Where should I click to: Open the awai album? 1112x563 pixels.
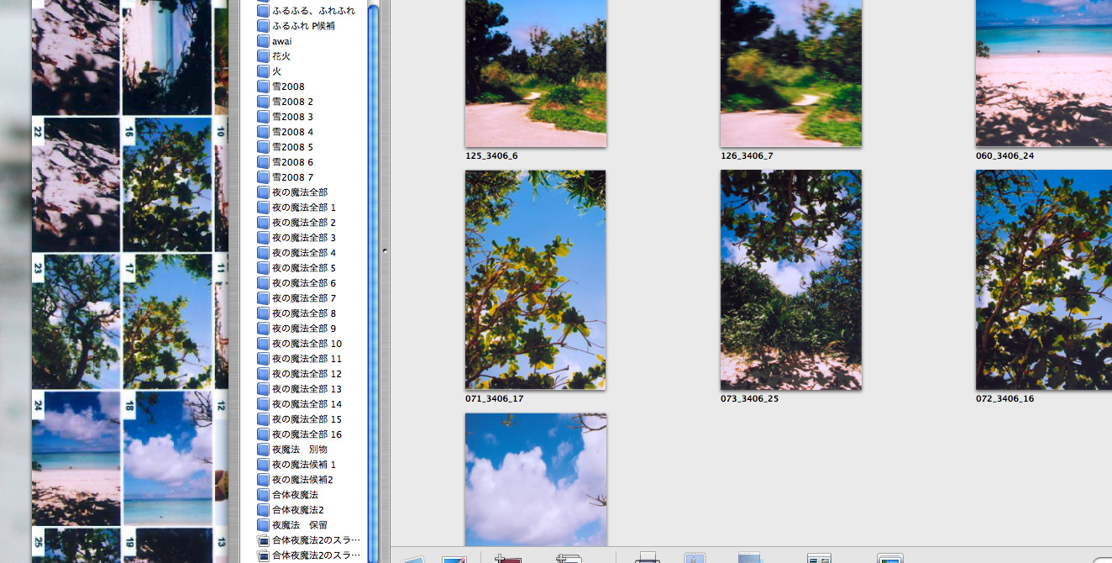(x=282, y=41)
